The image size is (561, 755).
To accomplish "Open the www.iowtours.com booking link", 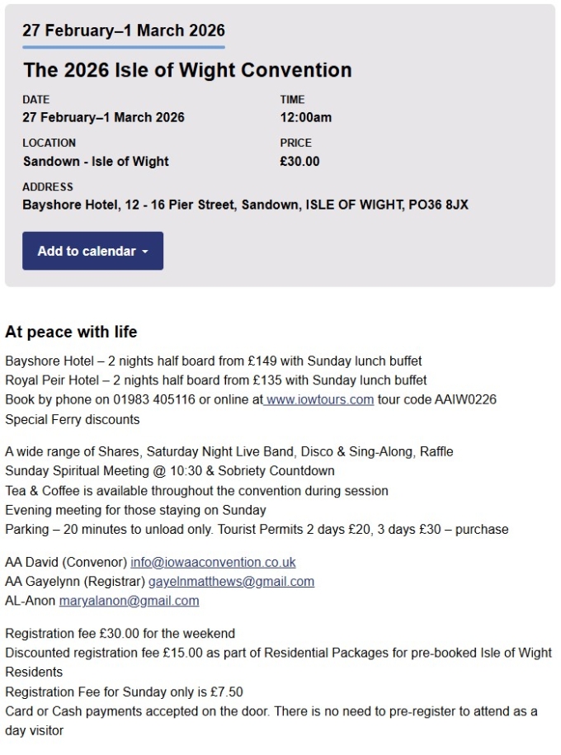I will tap(320, 400).
